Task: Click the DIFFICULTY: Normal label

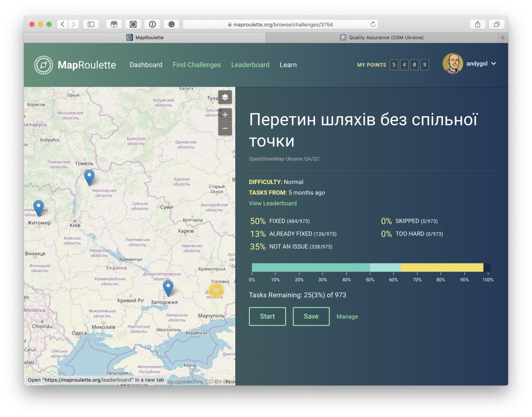Action: [276, 182]
